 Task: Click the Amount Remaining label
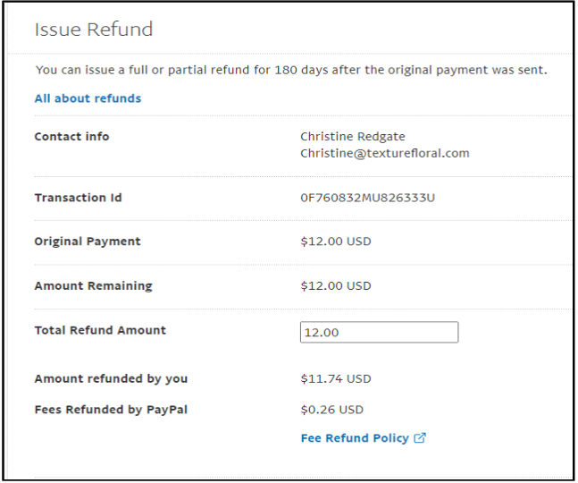[x=93, y=286]
